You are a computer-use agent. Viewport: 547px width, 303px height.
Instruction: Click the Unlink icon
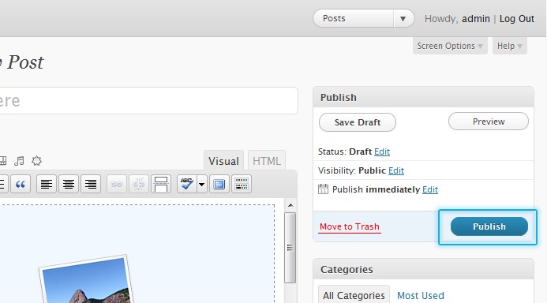tap(138, 184)
